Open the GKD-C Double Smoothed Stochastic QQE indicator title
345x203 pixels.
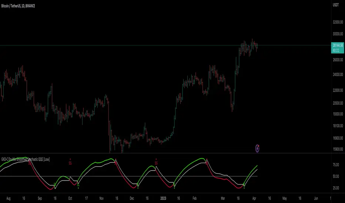[26, 159]
